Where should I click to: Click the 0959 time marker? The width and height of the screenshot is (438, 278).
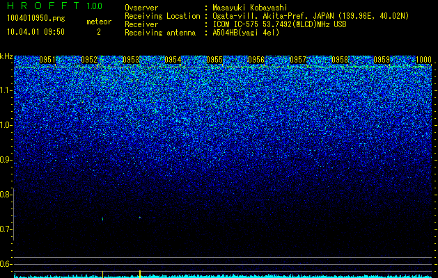click(382, 60)
